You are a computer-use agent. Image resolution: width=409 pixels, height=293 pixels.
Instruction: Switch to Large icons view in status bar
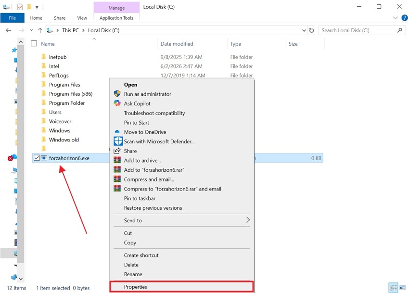point(402,288)
